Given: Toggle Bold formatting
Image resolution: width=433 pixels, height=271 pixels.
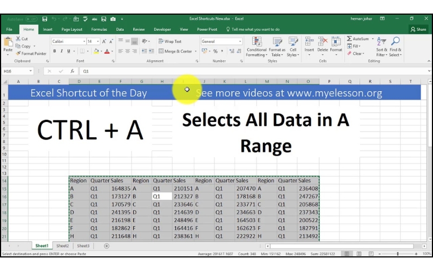Looking at the screenshot, I should click(55, 51).
